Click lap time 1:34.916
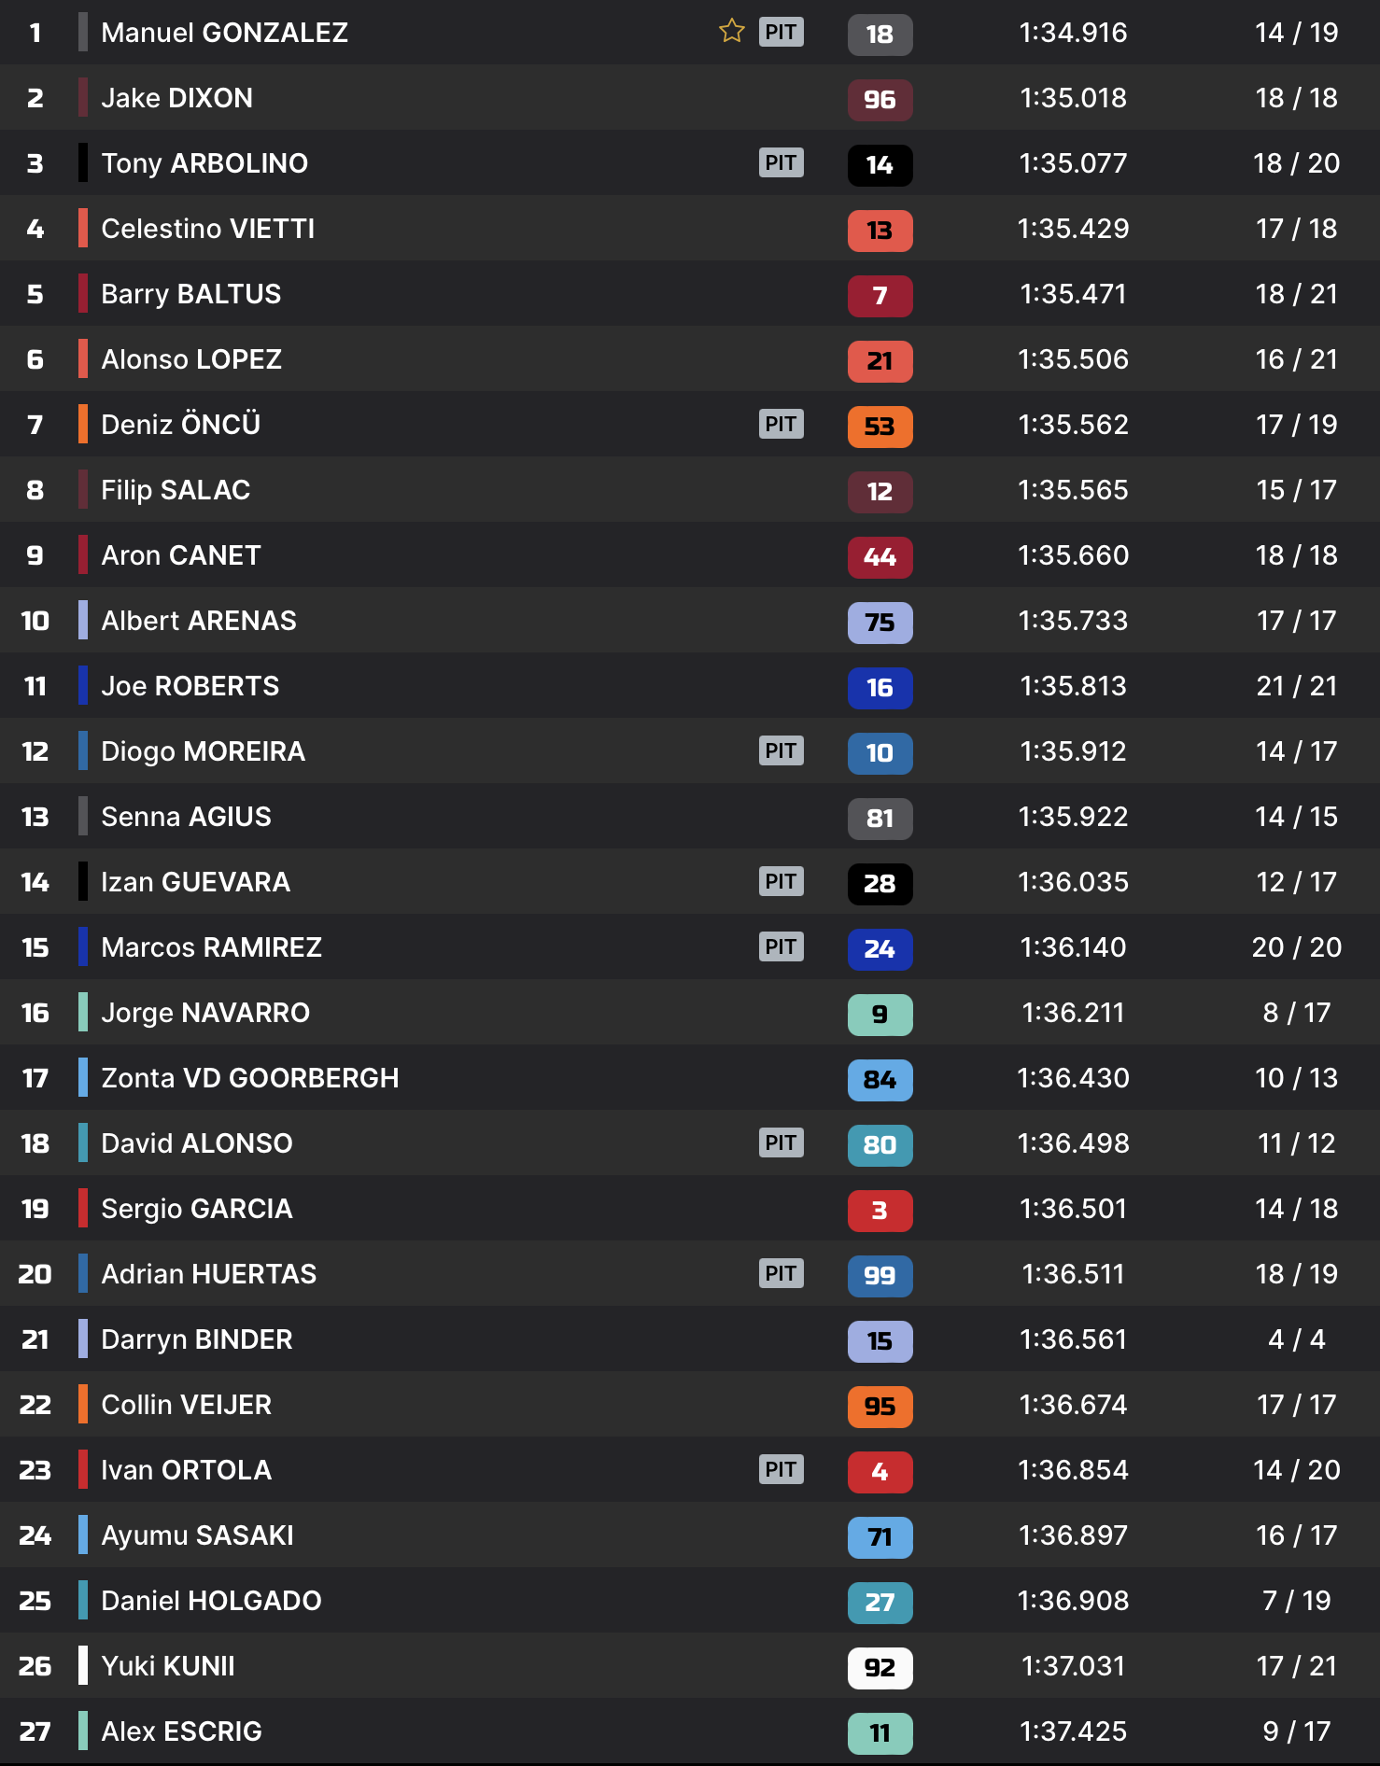This screenshot has width=1380, height=1766. coord(1073,33)
